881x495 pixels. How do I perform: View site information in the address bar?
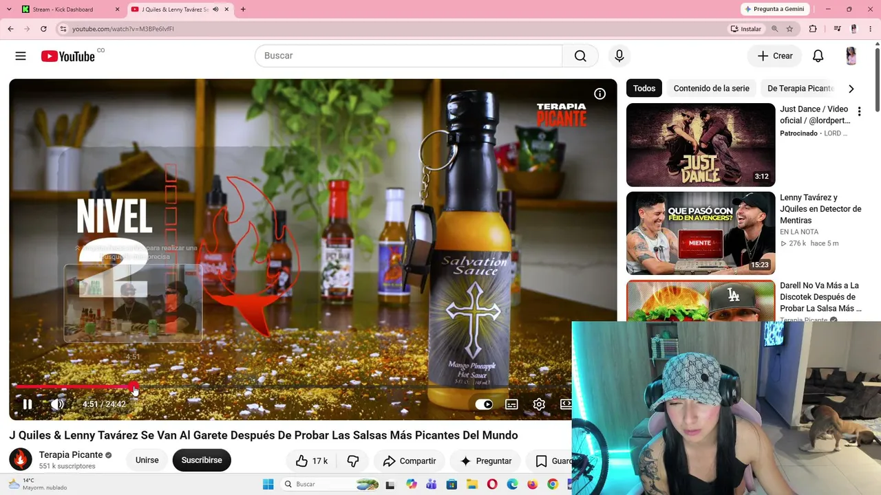63,29
